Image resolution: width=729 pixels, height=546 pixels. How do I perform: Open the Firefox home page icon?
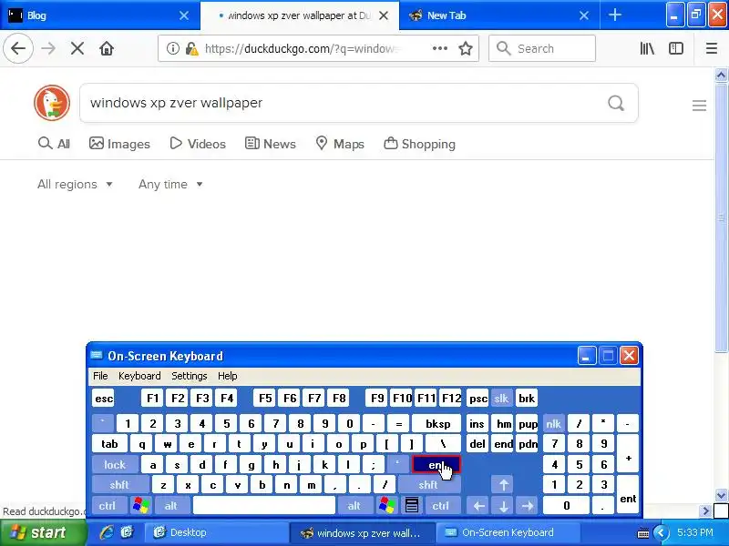coord(107,48)
